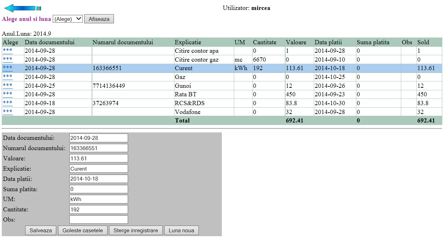Focus the Numarul documentului text box
This screenshot has width=443, height=239.
click(98, 148)
